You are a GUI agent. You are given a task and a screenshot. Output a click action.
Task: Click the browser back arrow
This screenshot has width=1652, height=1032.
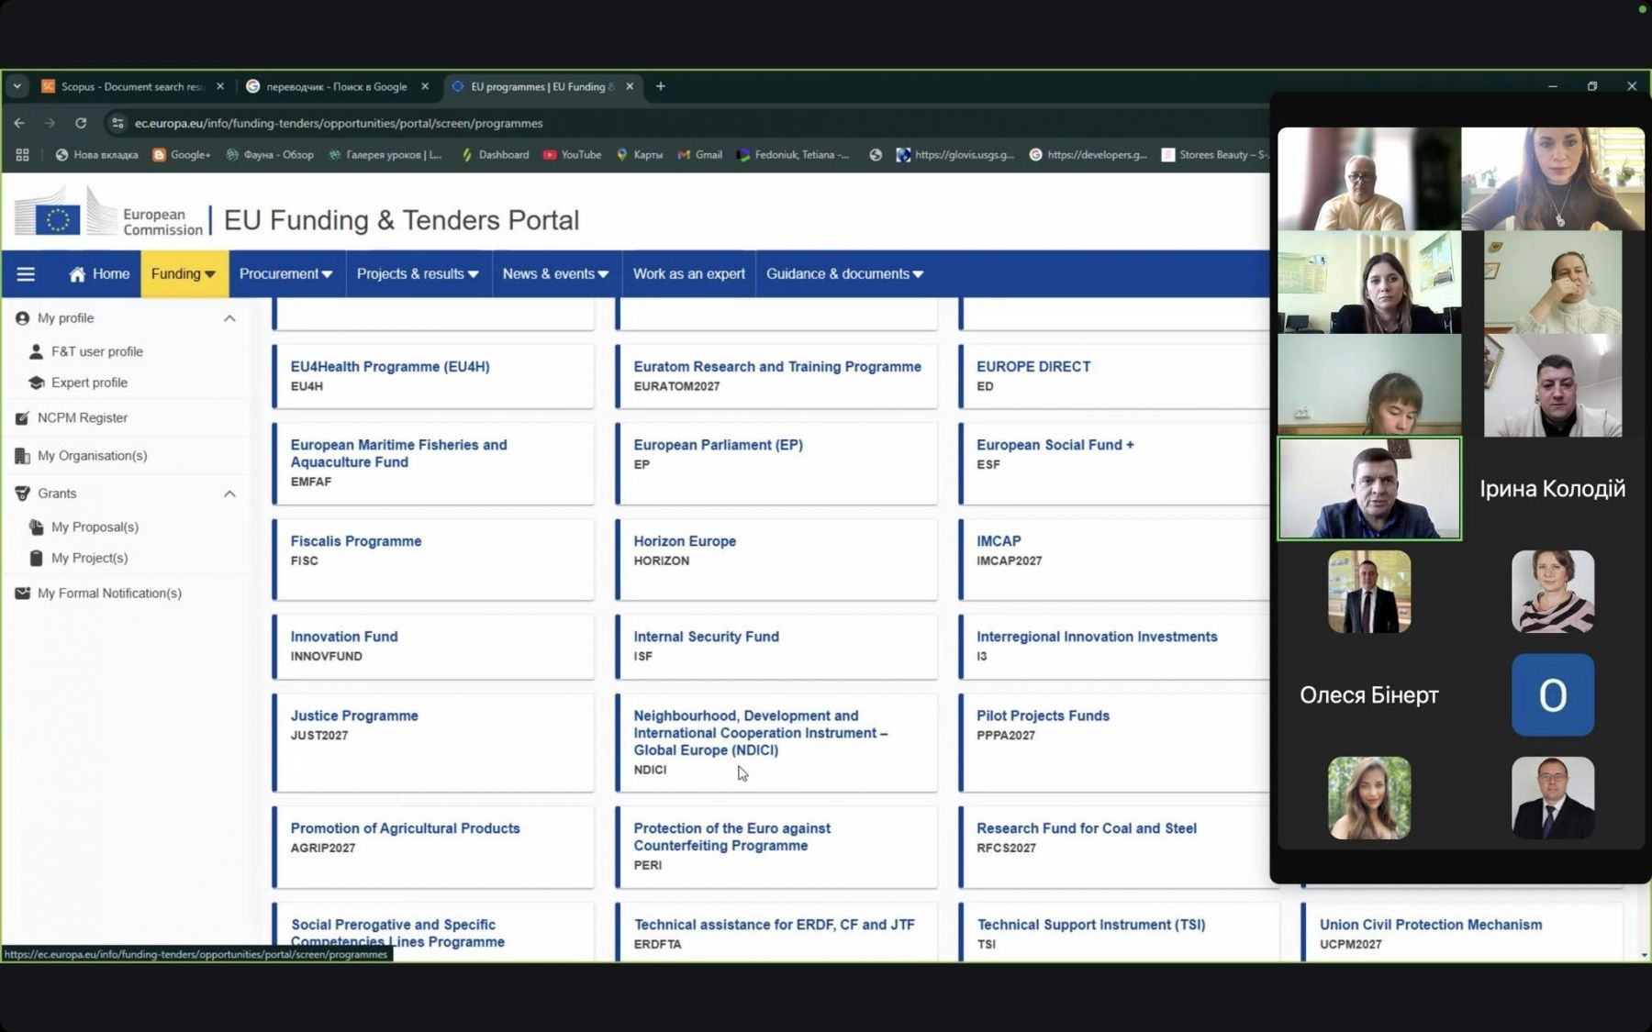(x=19, y=123)
